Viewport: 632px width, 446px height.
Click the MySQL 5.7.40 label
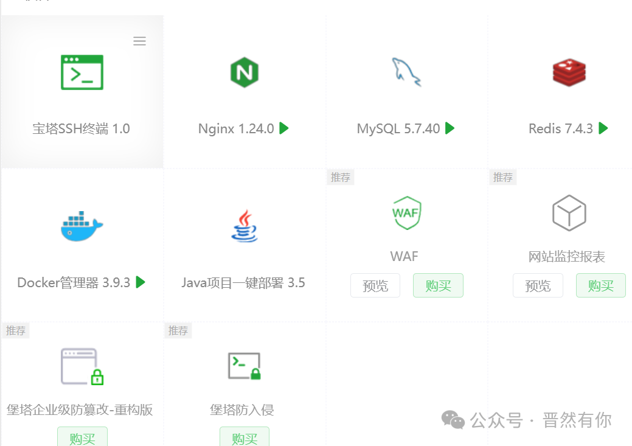(x=398, y=128)
